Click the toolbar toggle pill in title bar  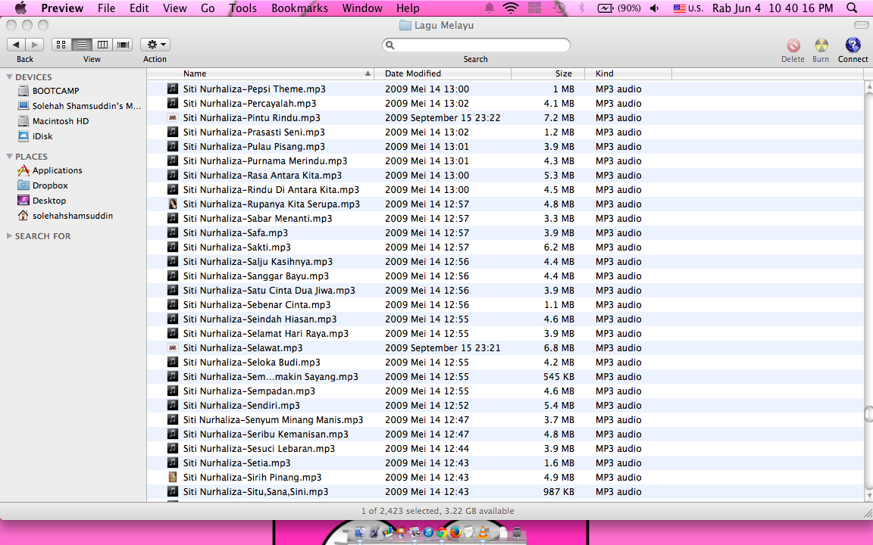pyautogui.click(x=861, y=25)
